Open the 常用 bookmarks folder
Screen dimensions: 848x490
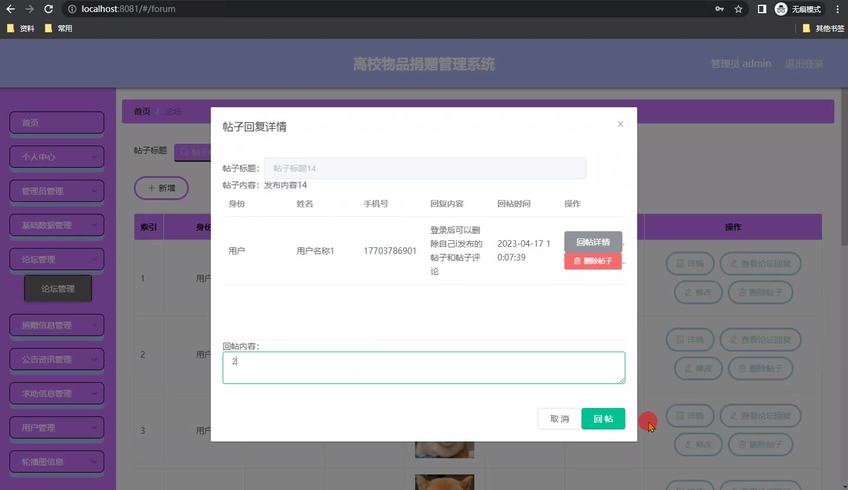[x=58, y=28]
